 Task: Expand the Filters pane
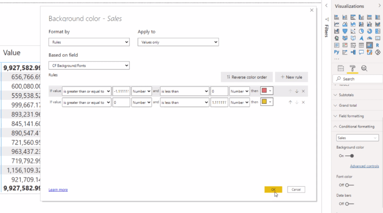pyautogui.click(x=327, y=5)
